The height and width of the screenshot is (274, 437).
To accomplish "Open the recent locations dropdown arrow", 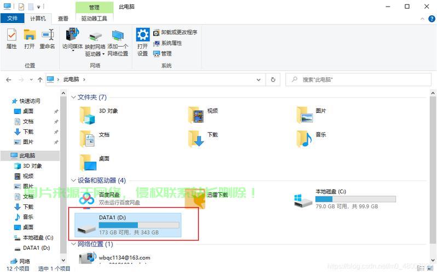I will click(x=31, y=80).
